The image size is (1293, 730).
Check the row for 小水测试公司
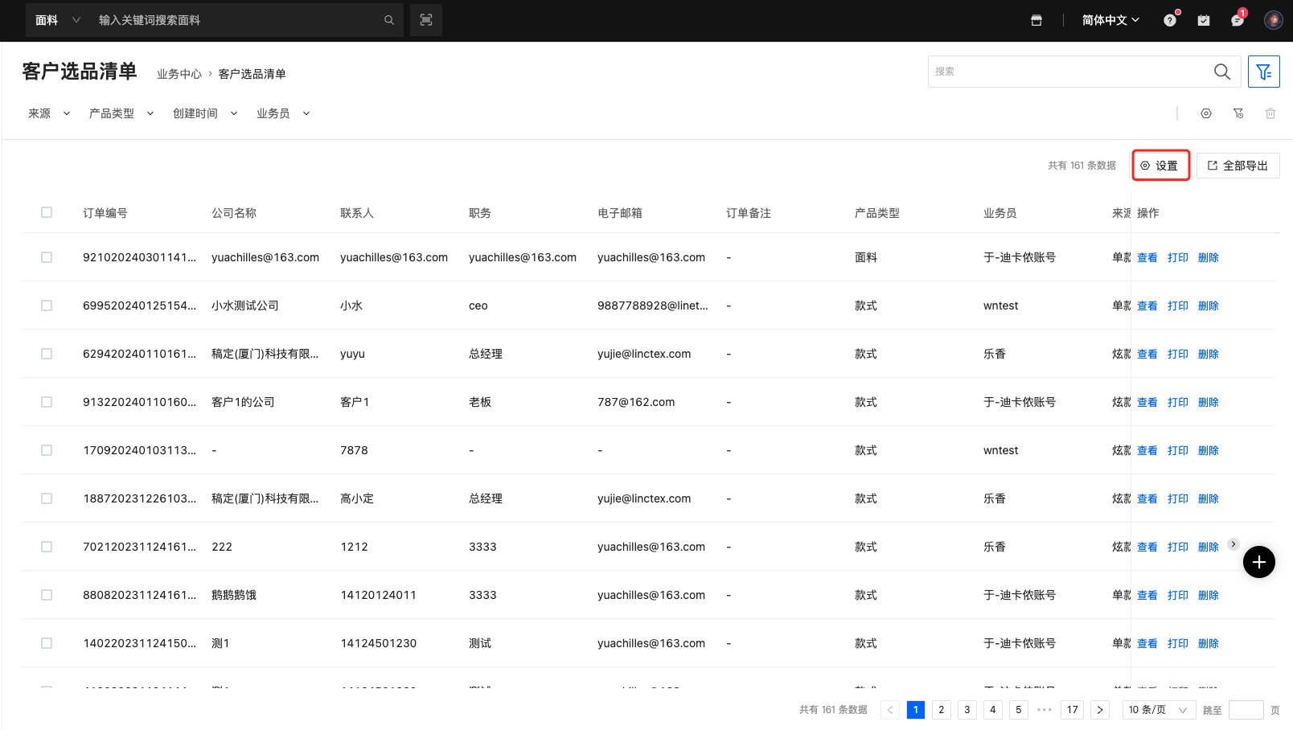[47, 306]
